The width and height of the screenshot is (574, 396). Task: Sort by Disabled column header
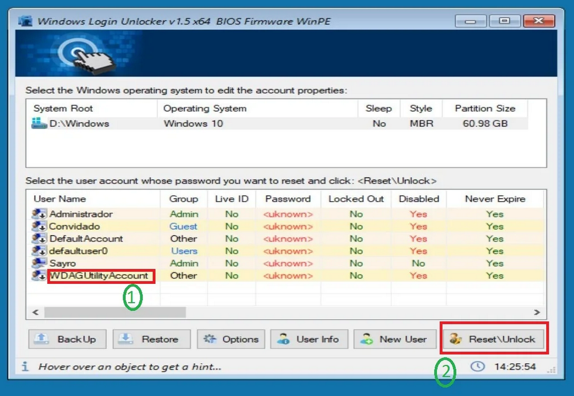pyautogui.click(x=419, y=199)
